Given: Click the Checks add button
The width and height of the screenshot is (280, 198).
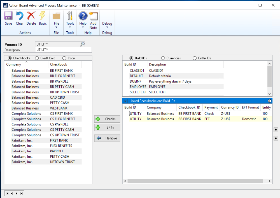Looking at the screenshot, I should coord(107,119).
